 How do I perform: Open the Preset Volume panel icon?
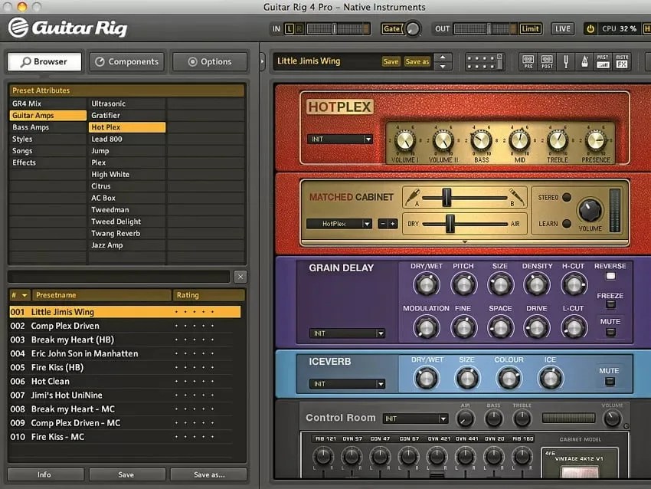tap(603, 61)
